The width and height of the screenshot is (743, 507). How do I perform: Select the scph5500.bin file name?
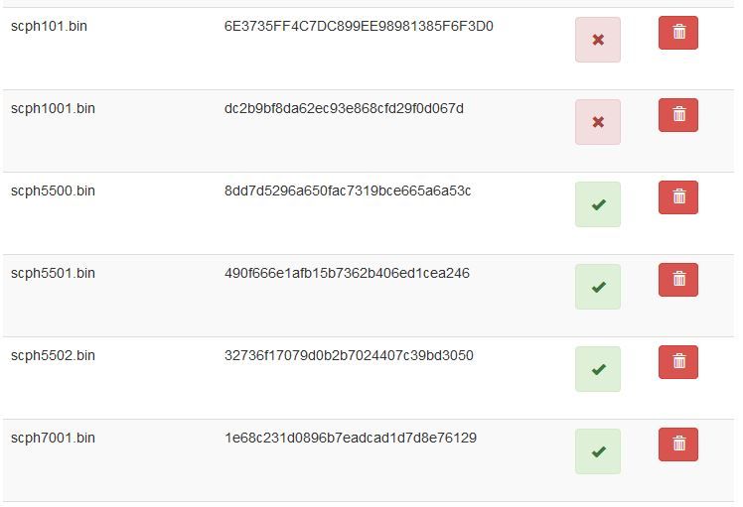(x=53, y=190)
